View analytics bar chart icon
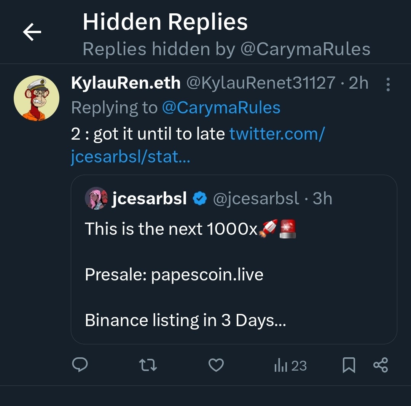The width and height of the screenshot is (411, 406). 280,366
